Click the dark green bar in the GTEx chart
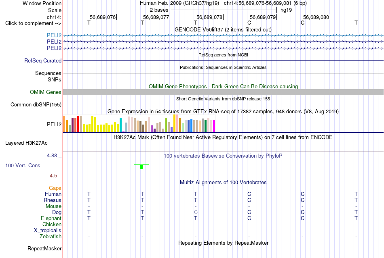 coord(205,126)
